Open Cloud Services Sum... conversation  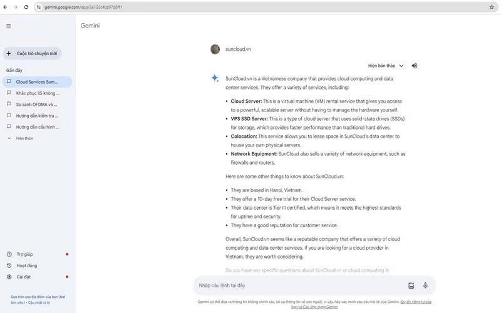pyautogui.click(x=37, y=82)
